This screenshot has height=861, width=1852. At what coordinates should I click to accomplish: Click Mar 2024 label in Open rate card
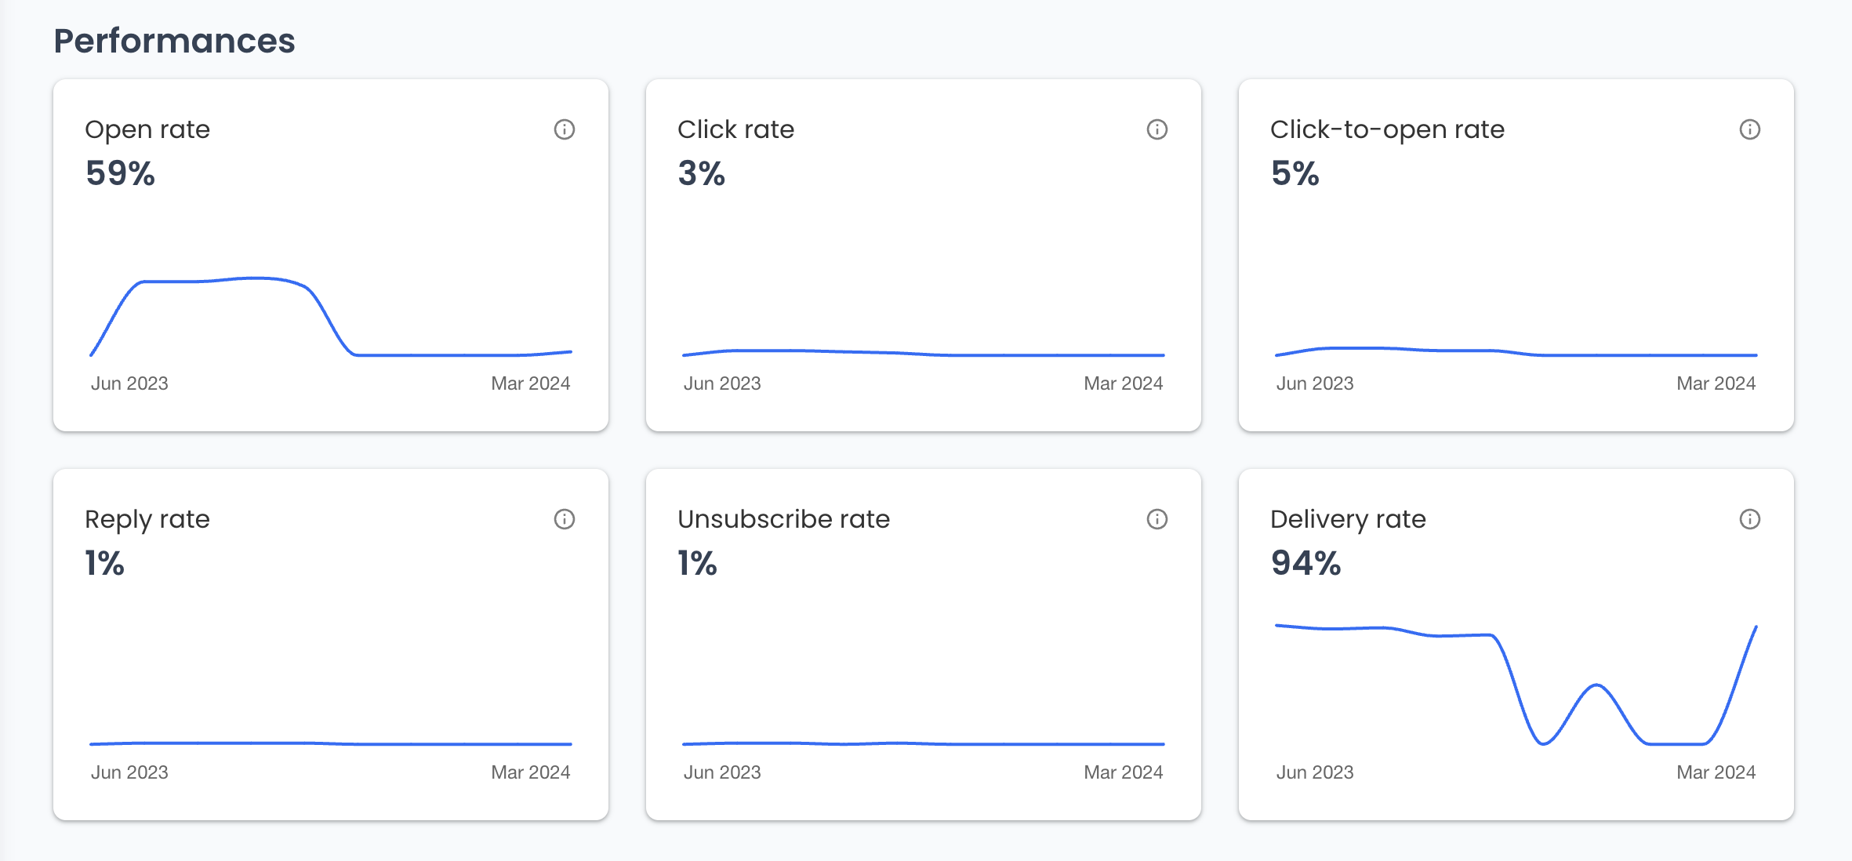531,383
